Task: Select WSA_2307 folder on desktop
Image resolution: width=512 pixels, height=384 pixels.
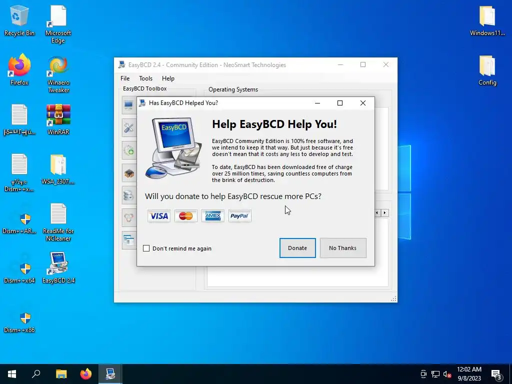Action: 58,169
